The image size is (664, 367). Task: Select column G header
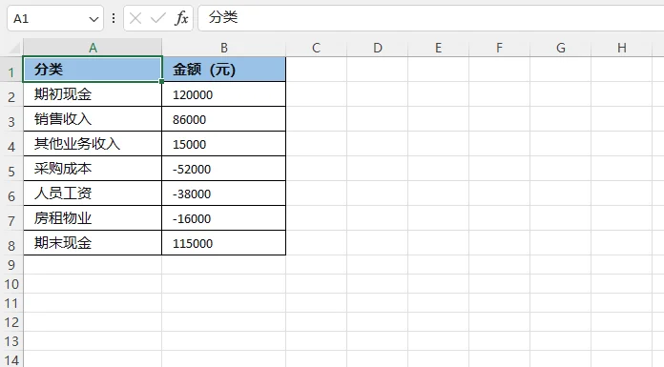(x=560, y=48)
